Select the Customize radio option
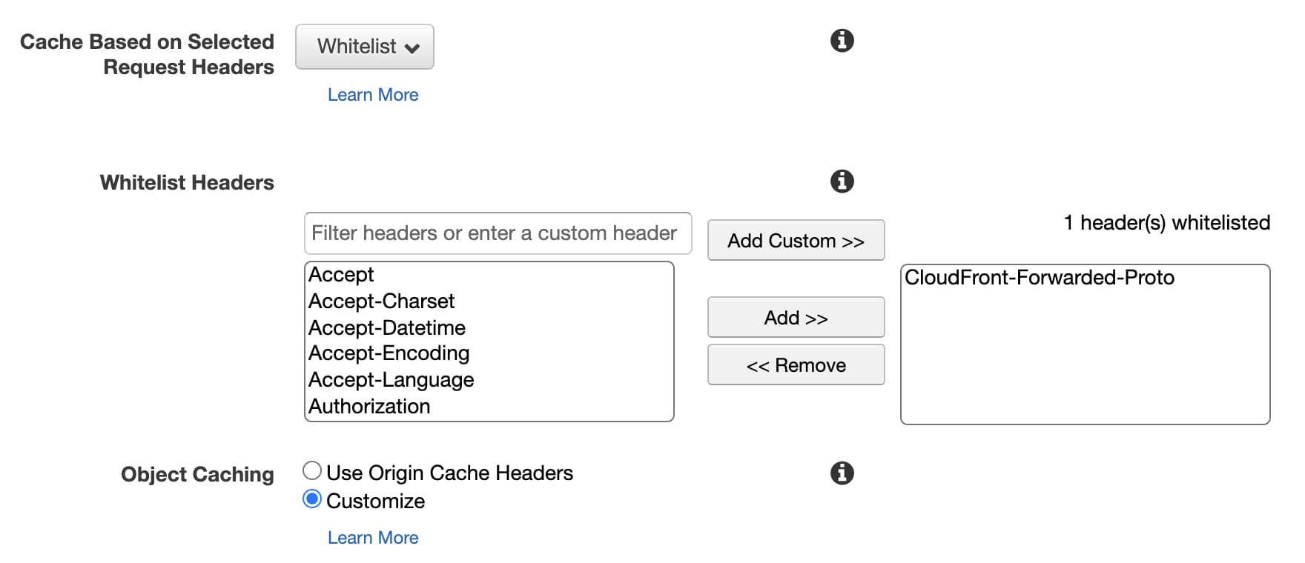Screen dimensions: 1305x563 click(x=312, y=499)
